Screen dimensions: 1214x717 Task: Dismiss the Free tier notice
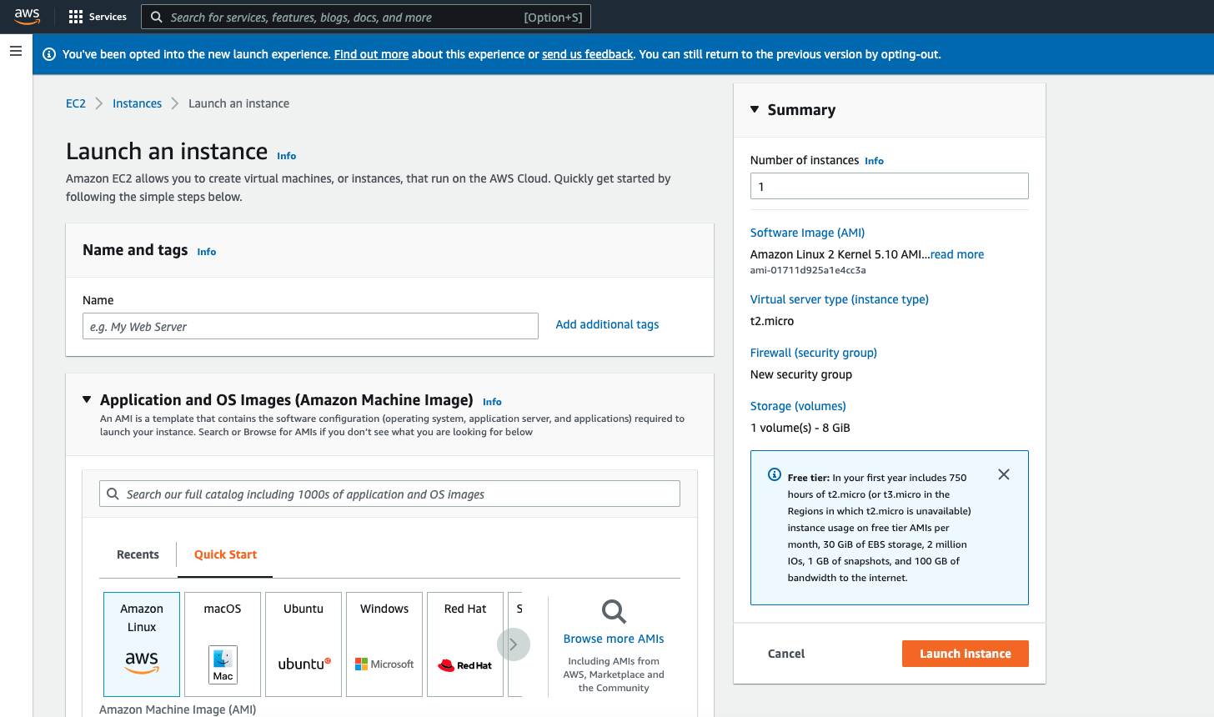(1004, 474)
